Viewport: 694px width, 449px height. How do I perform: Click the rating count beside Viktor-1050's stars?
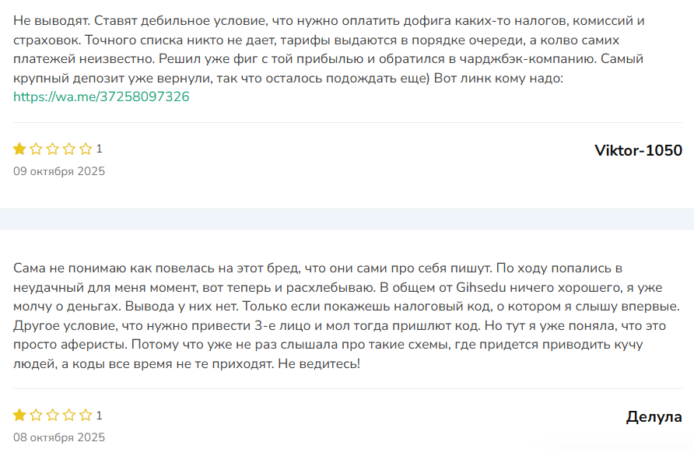pos(100,149)
